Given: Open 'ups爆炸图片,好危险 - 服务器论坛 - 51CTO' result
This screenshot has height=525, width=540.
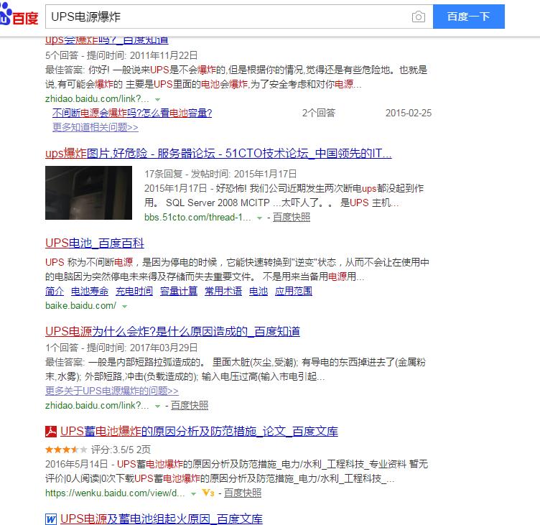Looking at the screenshot, I should click(x=218, y=153).
